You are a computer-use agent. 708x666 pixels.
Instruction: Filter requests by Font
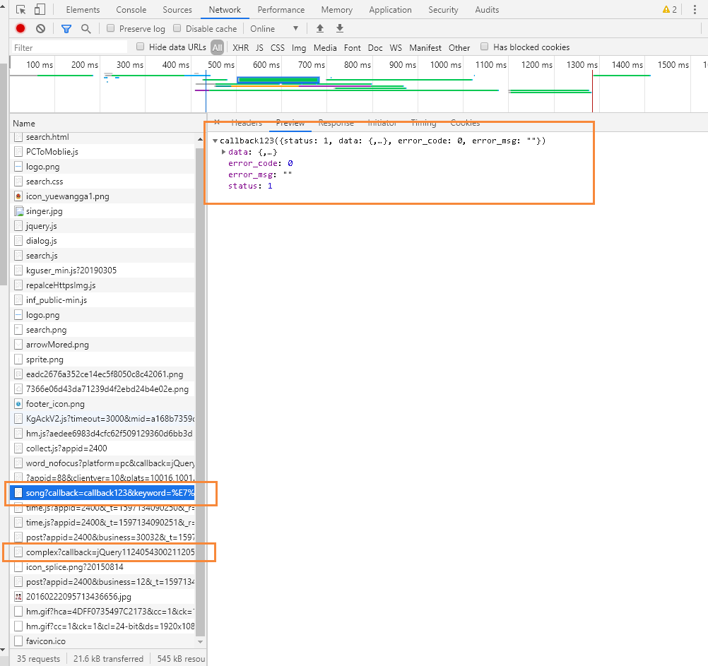click(x=352, y=47)
